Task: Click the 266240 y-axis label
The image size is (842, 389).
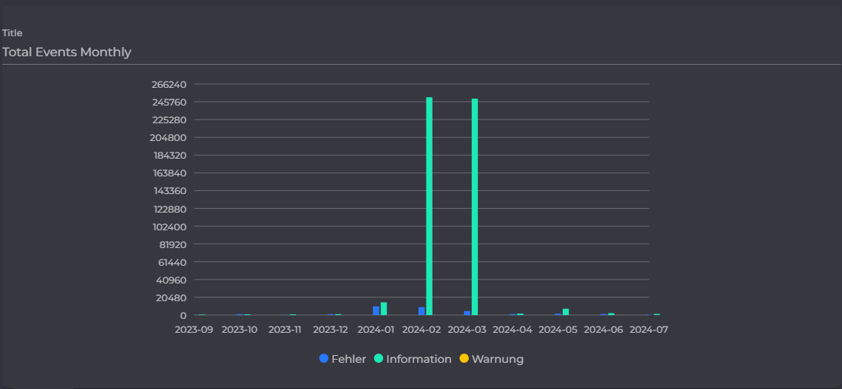Action: point(169,84)
